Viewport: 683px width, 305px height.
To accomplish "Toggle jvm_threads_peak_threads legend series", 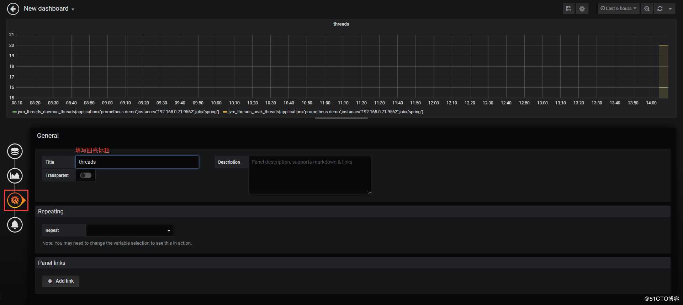I will tap(326, 112).
